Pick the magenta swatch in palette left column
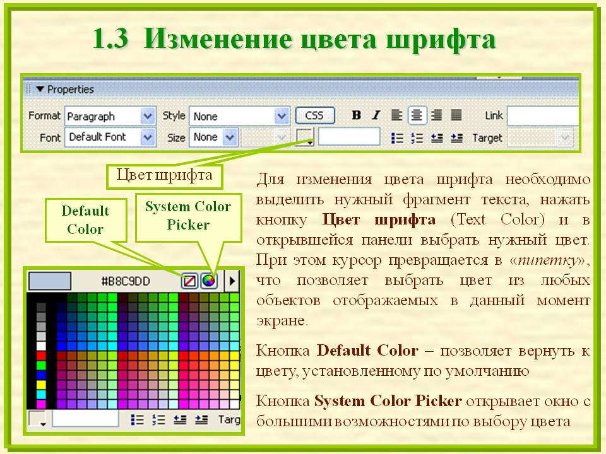The width and height of the screenshot is (606, 454). point(41,404)
